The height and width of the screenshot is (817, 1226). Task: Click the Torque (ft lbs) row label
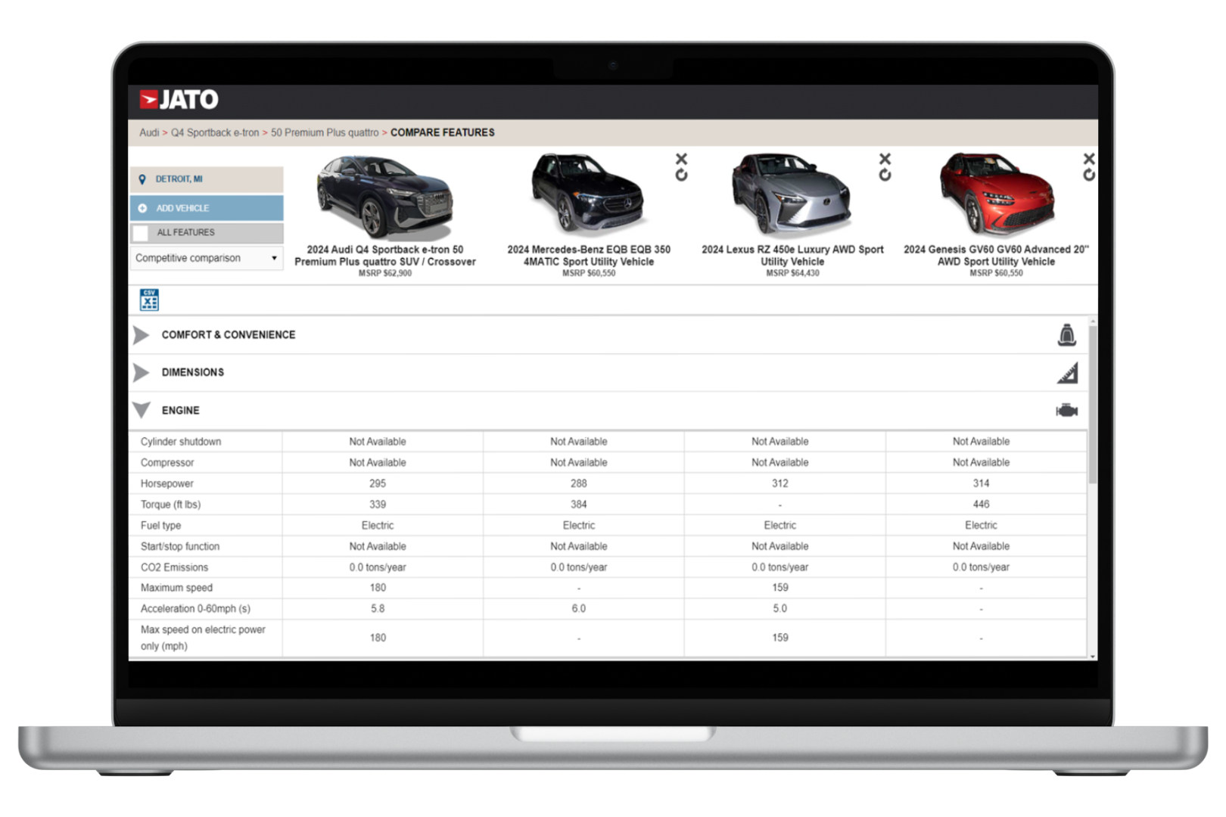[x=170, y=505]
